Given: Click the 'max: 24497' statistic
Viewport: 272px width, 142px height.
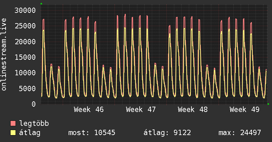Looking at the screenshot, I should tap(240, 133).
